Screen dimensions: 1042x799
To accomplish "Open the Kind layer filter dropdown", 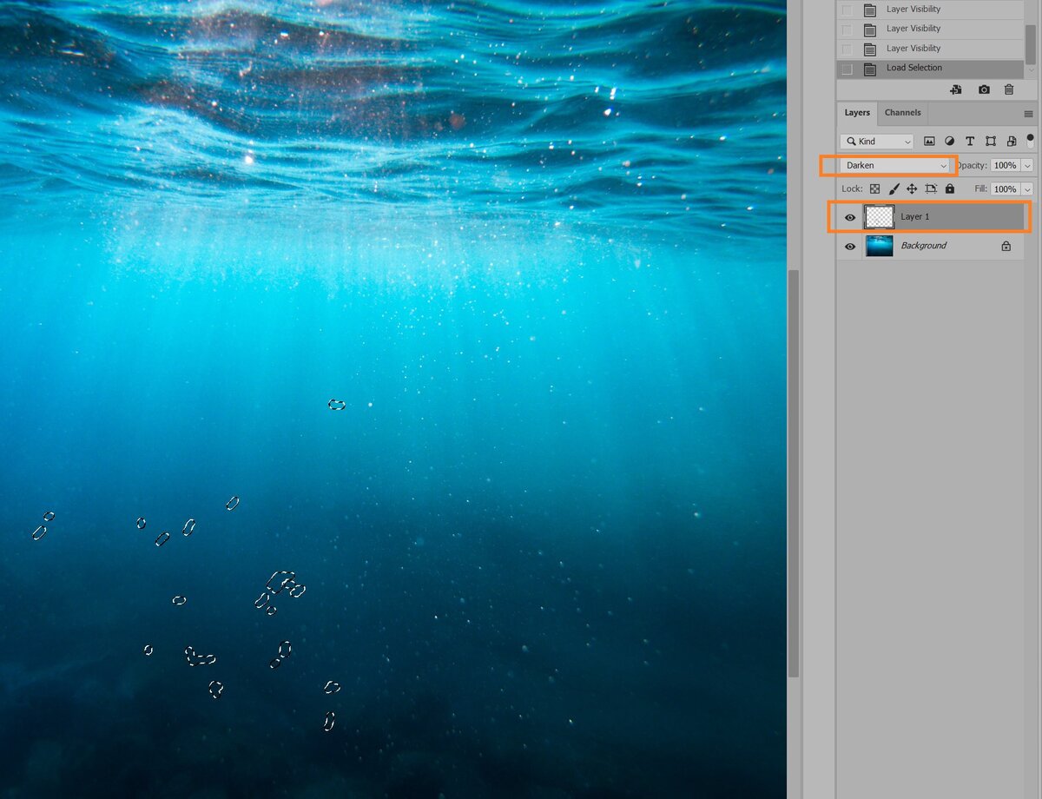I will click(876, 142).
